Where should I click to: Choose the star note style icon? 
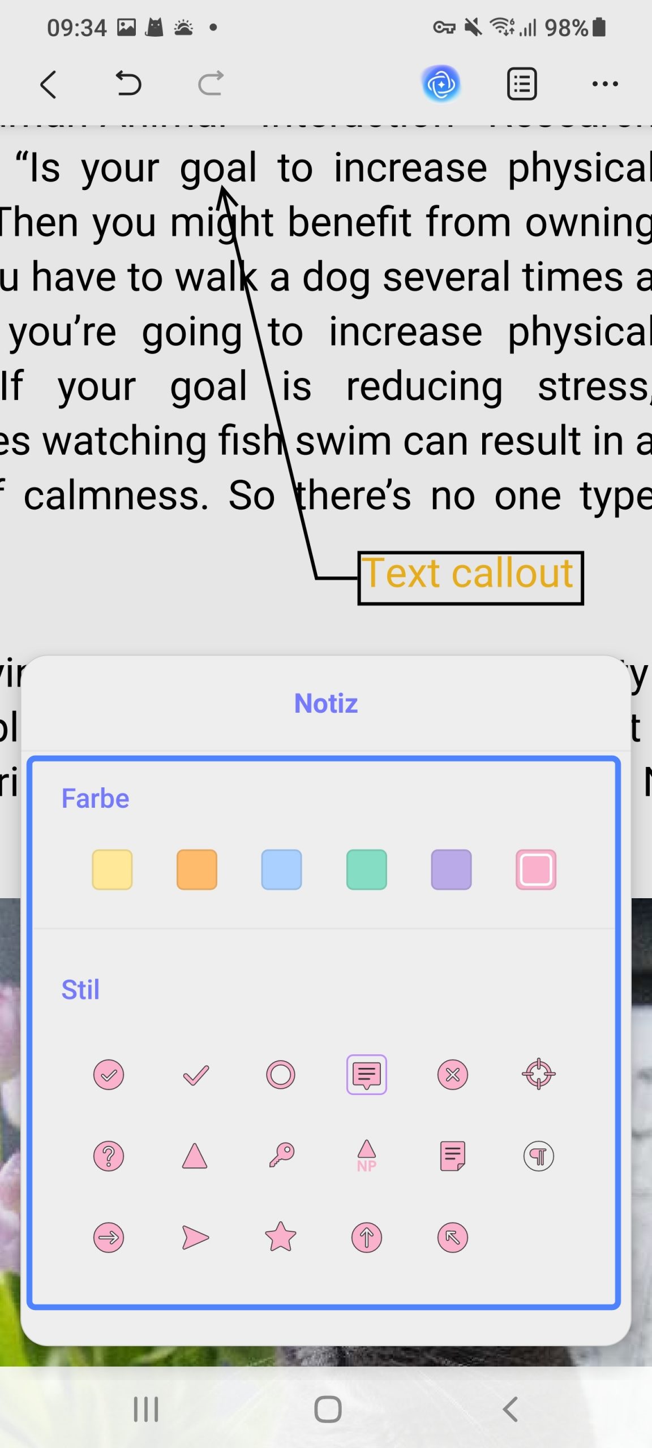point(280,1237)
